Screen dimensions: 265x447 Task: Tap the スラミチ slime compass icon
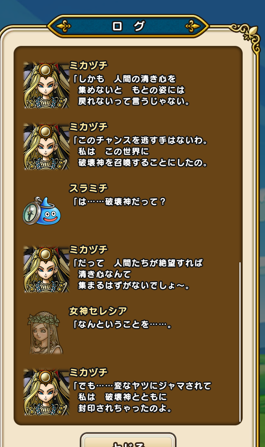coord(42,211)
